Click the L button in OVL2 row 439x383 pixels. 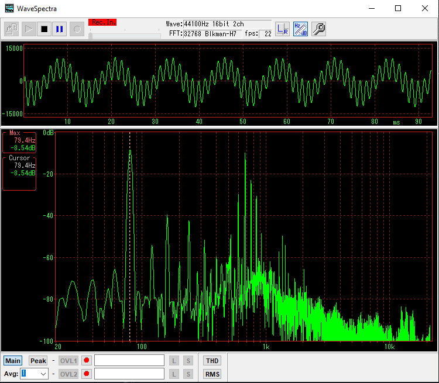click(x=174, y=374)
